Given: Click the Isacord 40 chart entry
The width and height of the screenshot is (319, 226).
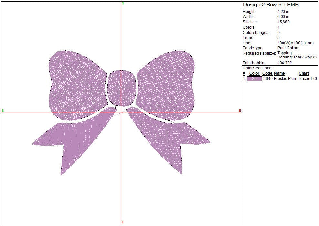Looking at the screenshot, I should 308,79.
